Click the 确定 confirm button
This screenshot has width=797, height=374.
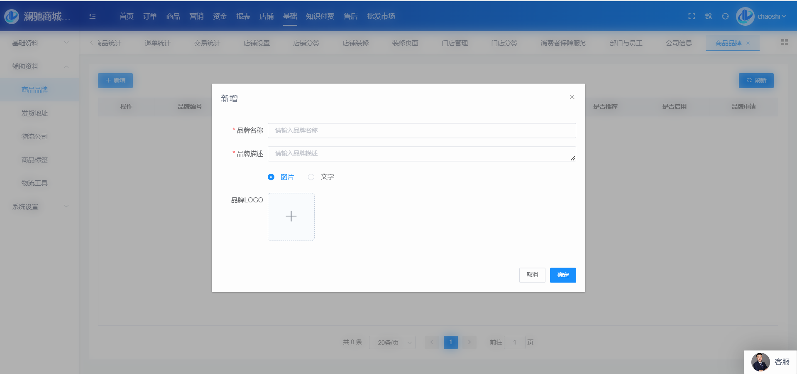[562, 275]
